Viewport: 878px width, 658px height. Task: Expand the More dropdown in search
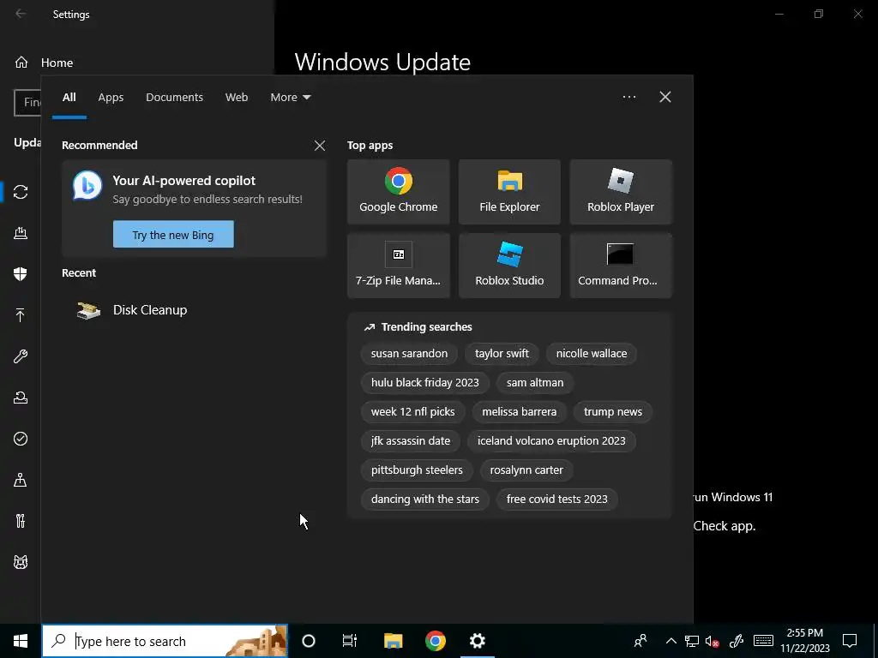(290, 98)
